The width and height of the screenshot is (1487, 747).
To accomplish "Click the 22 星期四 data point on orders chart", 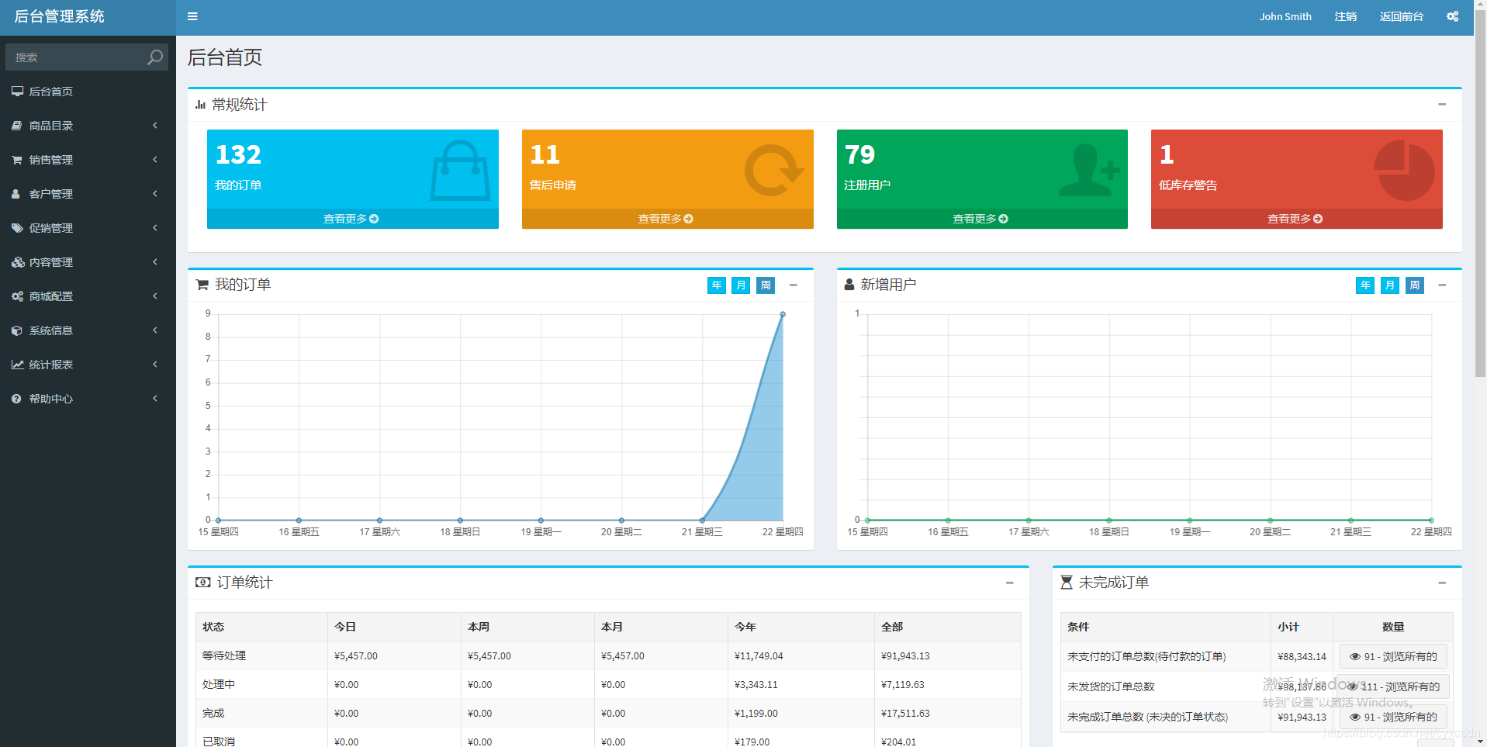I will tap(783, 314).
